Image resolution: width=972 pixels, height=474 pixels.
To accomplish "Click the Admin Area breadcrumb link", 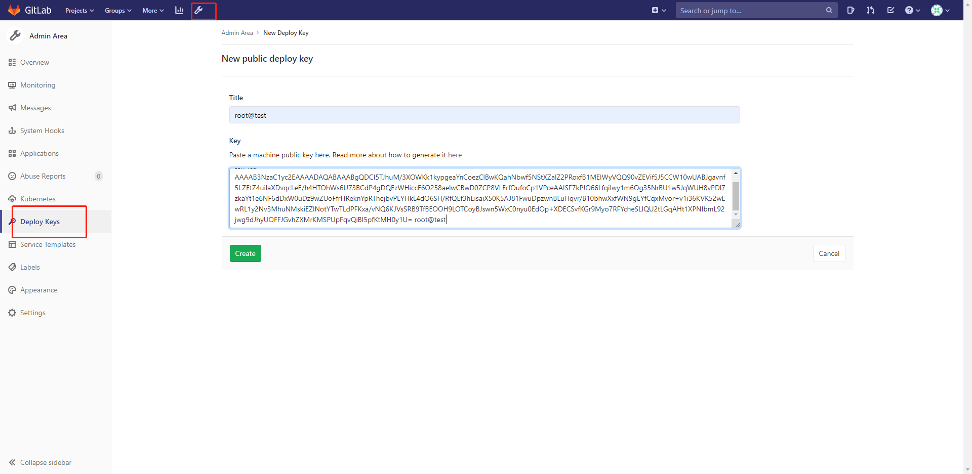I will click(x=237, y=33).
